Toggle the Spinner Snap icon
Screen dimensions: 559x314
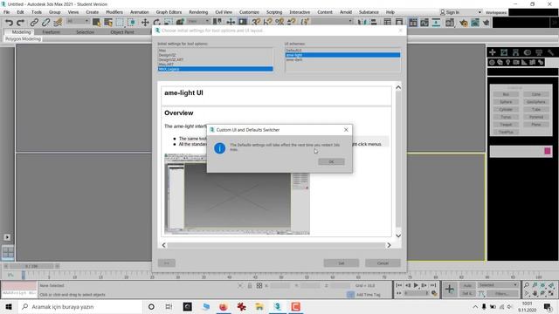pos(292,23)
